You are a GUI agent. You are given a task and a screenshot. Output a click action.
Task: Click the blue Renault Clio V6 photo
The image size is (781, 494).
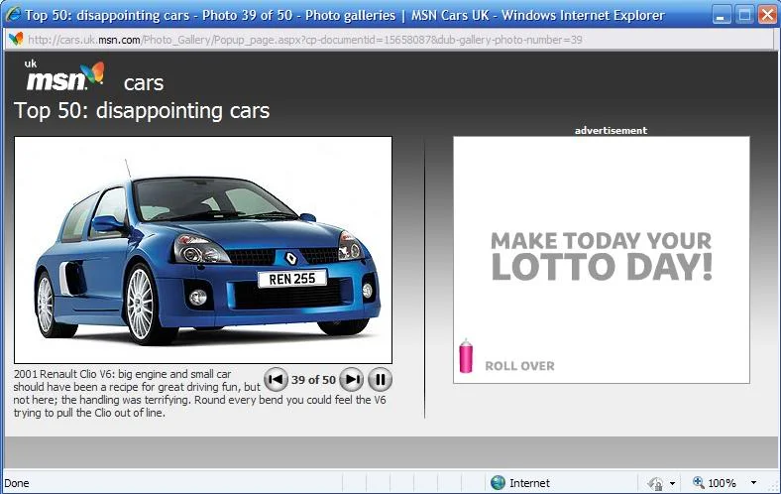(203, 250)
